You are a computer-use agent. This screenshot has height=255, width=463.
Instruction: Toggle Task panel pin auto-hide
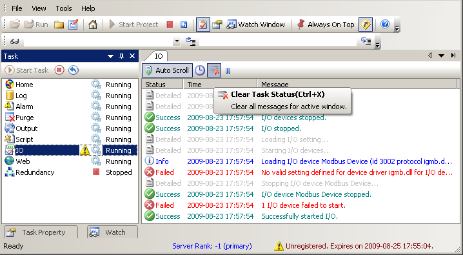click(121, 56)
